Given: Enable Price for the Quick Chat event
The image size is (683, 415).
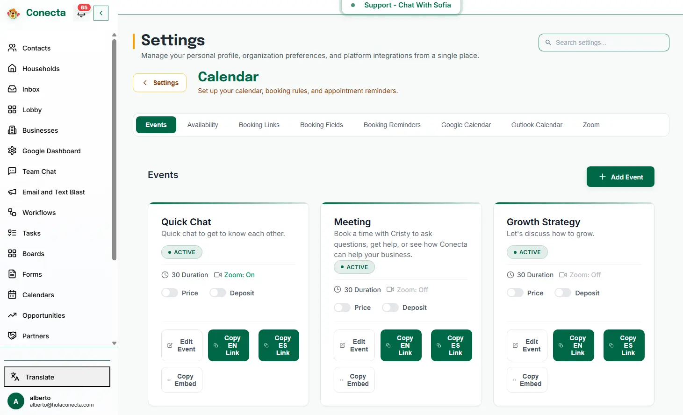Looking at the screenshot, I should 169,293.
